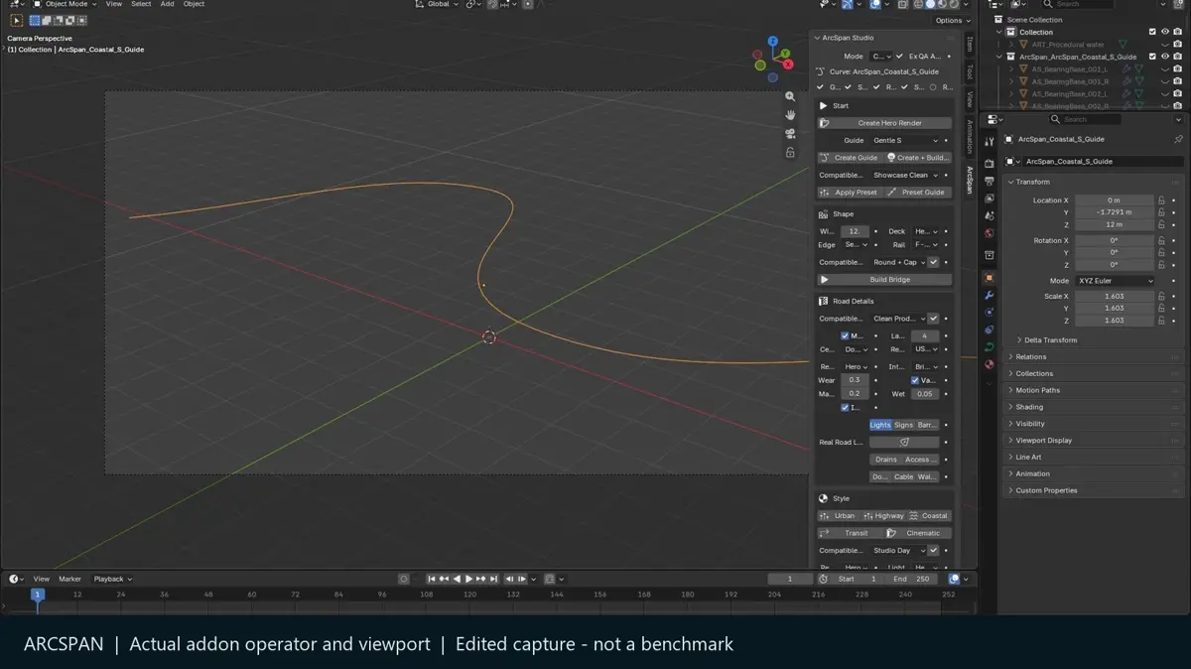Screen dimensions: 1191x669
Task: Click the Wet value field 0.05
Action: pyautogui.click(x=925, y=394)
